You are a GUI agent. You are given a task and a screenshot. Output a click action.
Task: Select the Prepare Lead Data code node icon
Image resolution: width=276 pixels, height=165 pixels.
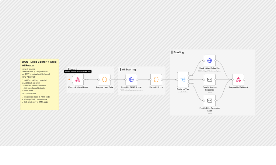tap(105, 80)
